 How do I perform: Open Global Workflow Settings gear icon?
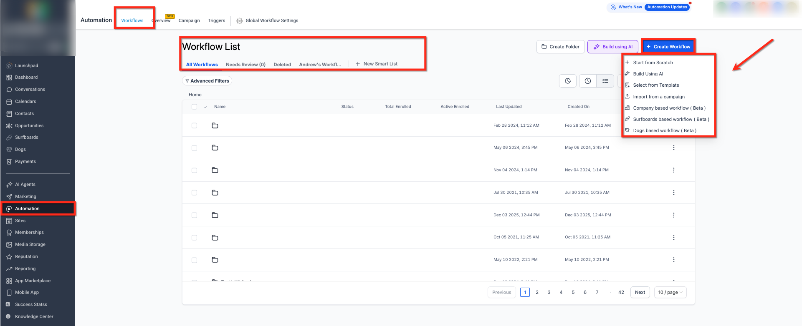(x=240, y=21)
